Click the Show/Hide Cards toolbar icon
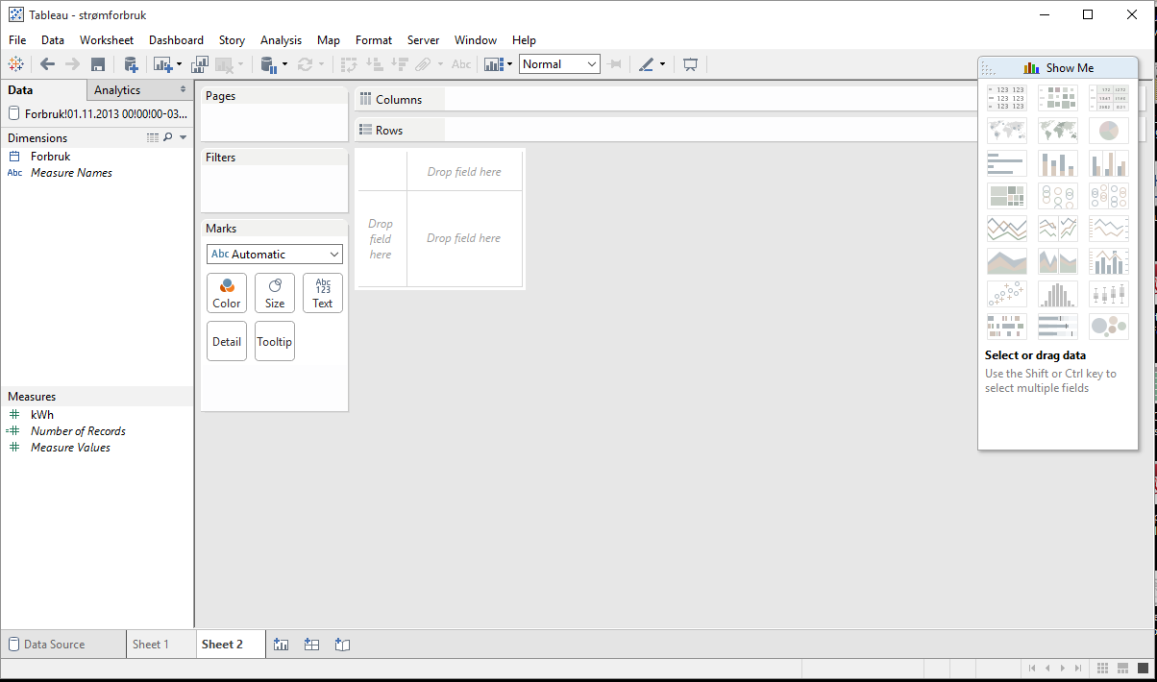Image resolution: width=1157 pixels, height=682 pixels. pyautogui.click(x=493, y=64)
